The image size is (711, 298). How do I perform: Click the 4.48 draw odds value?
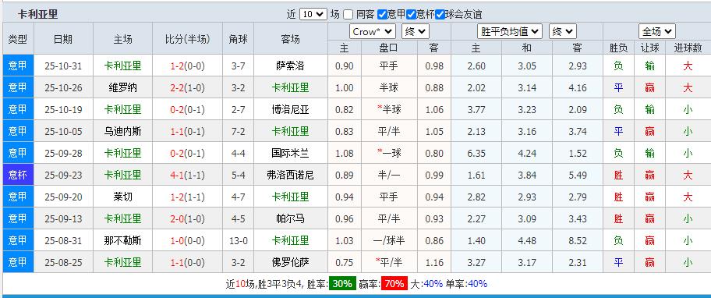pyautogui.click(x=526, y=240)
